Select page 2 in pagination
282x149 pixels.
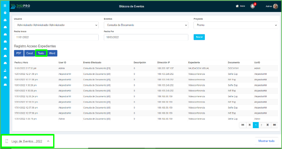(261, 125)
